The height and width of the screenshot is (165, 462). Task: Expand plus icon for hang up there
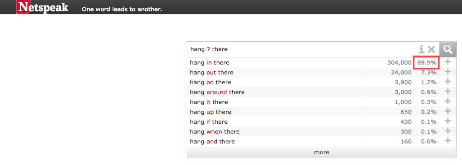tap(448, 111)
